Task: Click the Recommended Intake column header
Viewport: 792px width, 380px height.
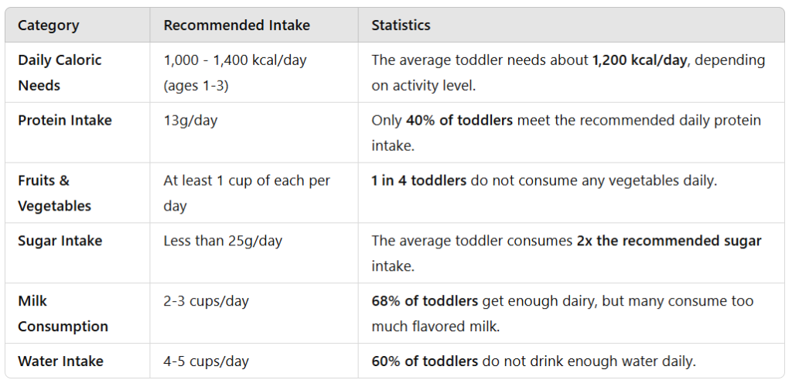Action: point(236,26)
